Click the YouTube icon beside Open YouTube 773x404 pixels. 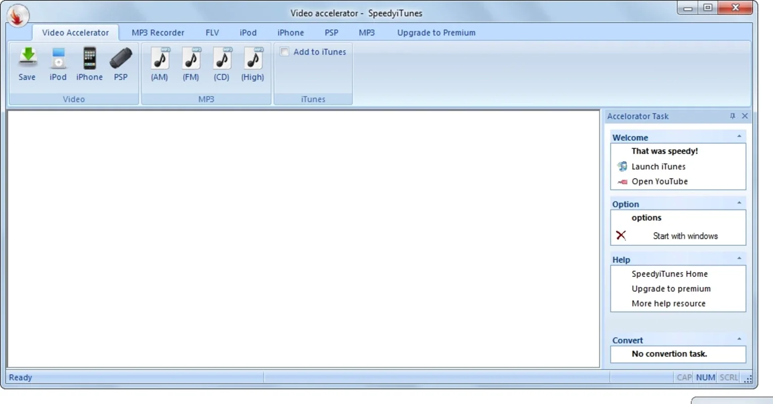(623, 182)
